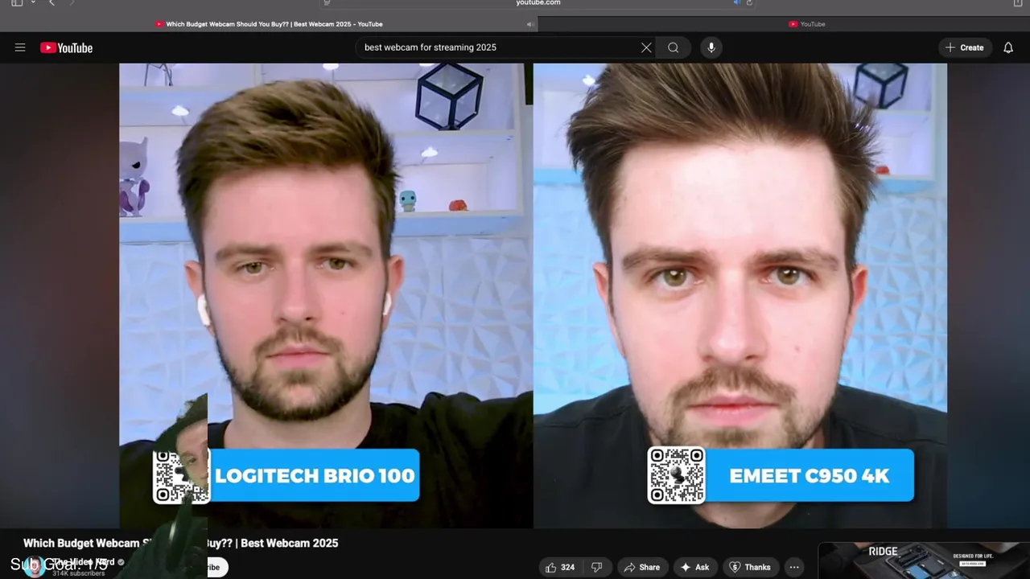Go back with Safari back arrow

tap(51, 3)
